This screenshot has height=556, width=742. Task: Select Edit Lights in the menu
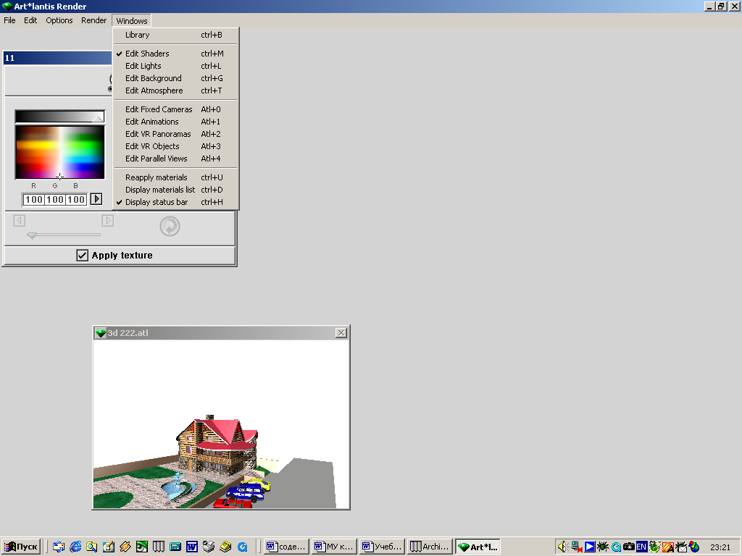(176, 66)
